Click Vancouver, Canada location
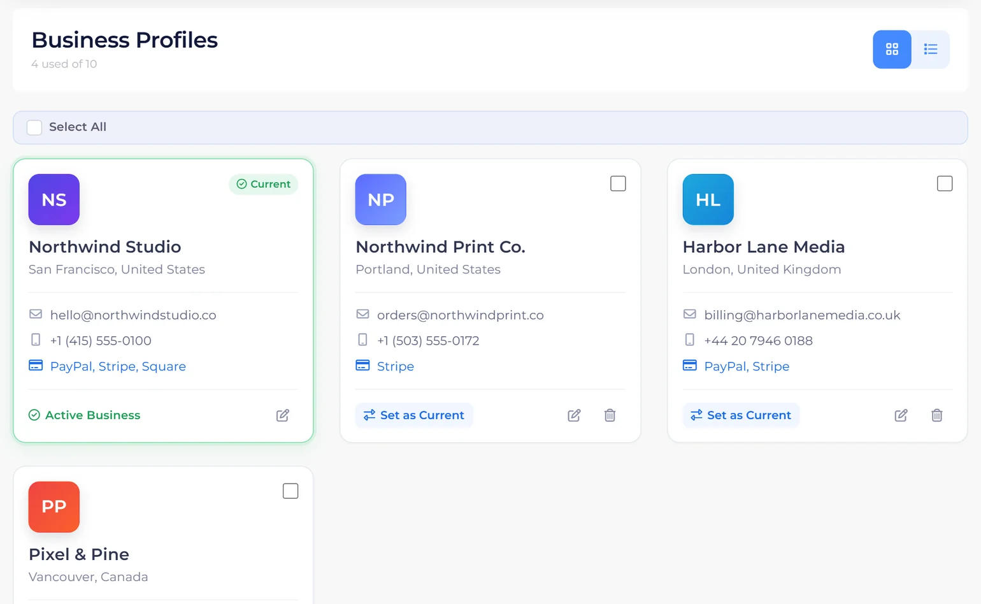Image resolution: width=981 pixels, height=604 pixels. (x=89, y=577)
